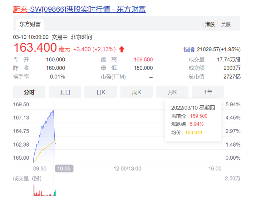Click the current price 163.400

35,48
